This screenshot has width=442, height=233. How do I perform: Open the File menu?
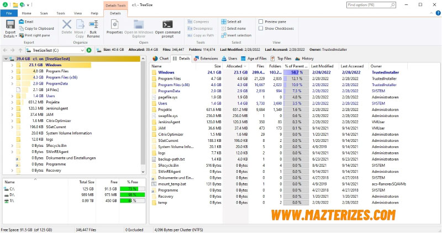pos(9,13)
